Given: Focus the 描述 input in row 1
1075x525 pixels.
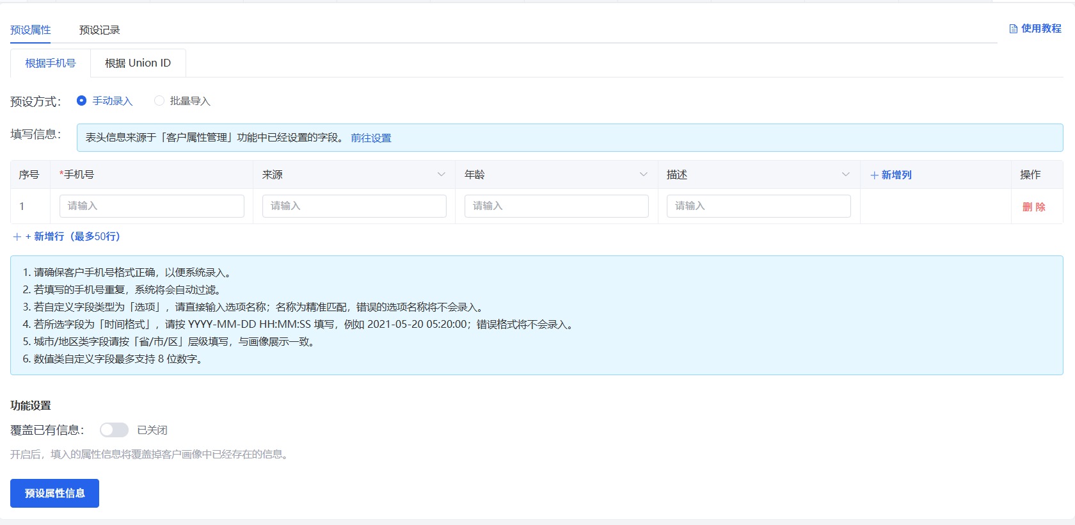Looking at the screenshot, I should (759, 206).
